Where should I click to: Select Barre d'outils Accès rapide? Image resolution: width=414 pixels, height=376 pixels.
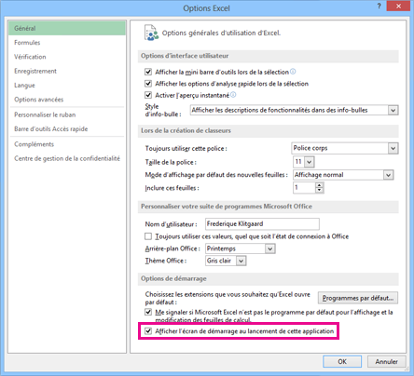pyautogui.click(x=67, y=129)
